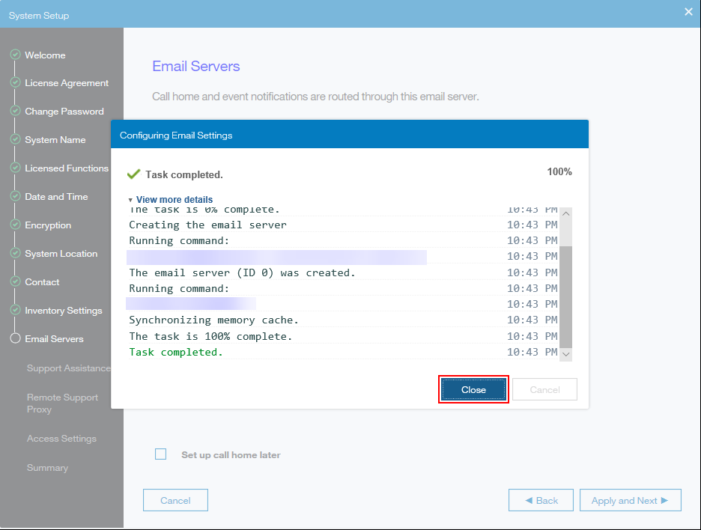Select the Date and Time step
The width and height of the screenshot is (701, 530).
point(56,197)
